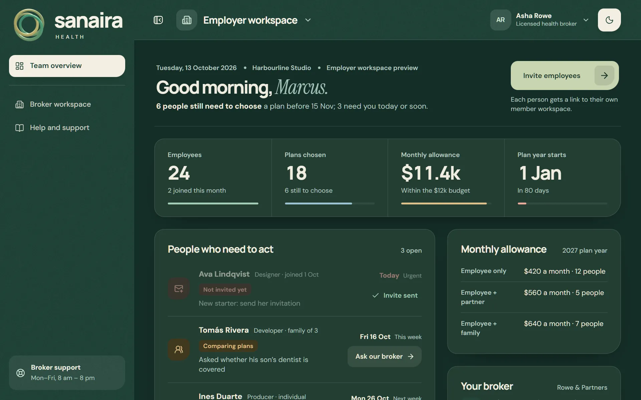Select the Tomás Rivera name
The height and width of the screenshot is (400, 641).
[224, 330]
